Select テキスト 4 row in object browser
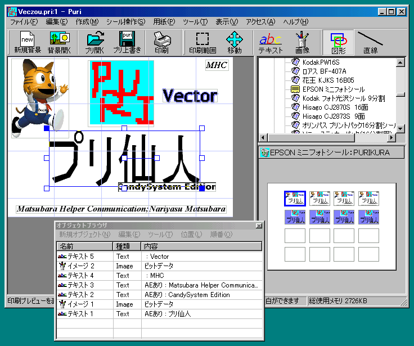414x346 pixels. coord(160,276)
